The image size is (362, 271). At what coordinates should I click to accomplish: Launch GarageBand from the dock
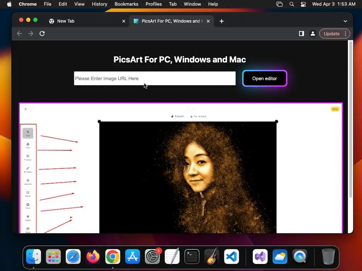(x=212, y=257)
